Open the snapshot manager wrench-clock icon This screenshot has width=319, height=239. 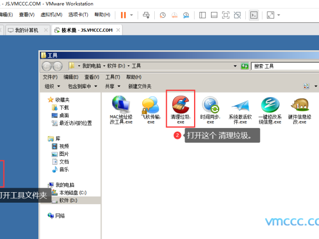(186, 15)
